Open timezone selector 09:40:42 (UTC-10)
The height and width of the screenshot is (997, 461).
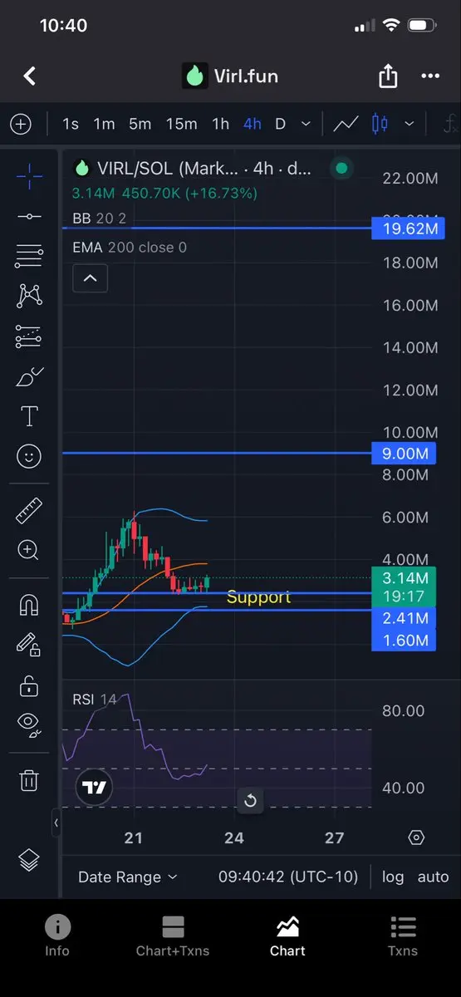pyautogui.click(x=287, y=877)
